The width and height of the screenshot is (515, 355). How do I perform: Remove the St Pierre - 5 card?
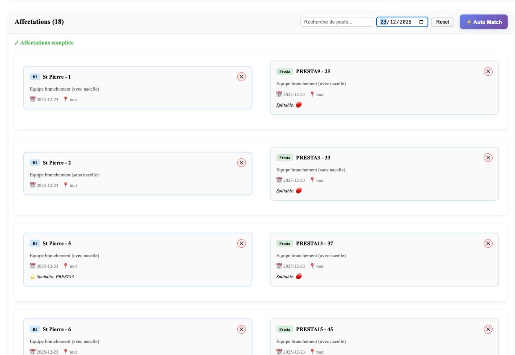241,243
